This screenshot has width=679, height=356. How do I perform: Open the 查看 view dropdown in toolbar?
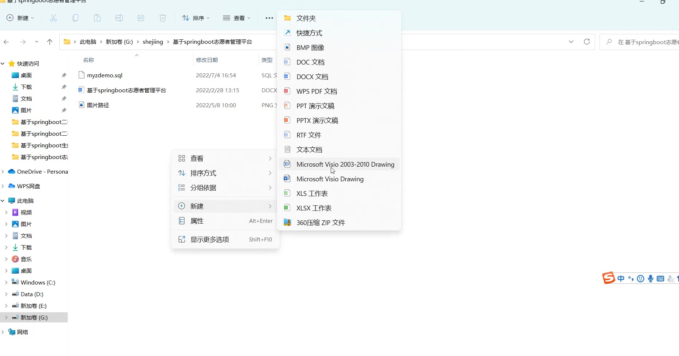coord(237,18)
